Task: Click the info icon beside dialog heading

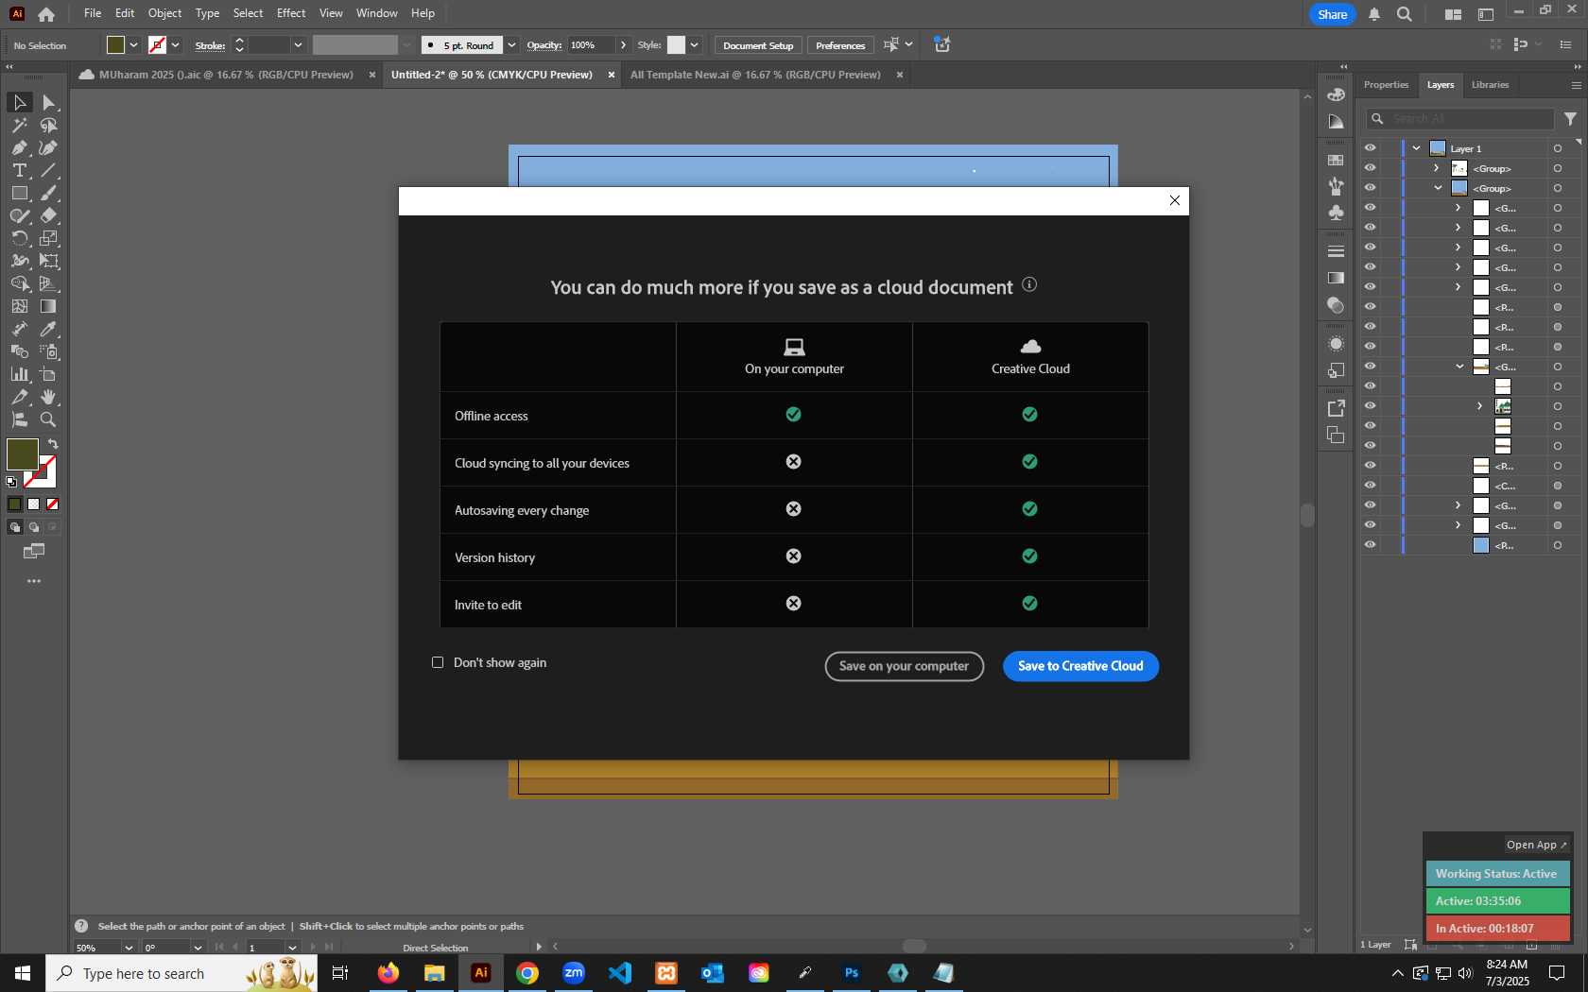Action: click(x=1029, y=284)
